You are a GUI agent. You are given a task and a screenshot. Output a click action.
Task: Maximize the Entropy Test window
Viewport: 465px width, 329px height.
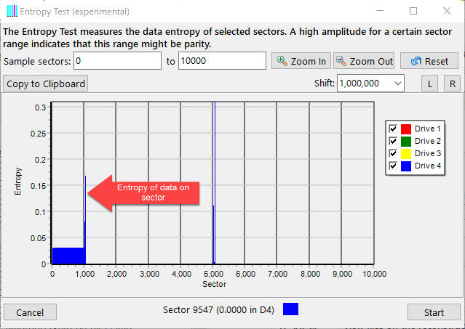[x=413, y=12]
